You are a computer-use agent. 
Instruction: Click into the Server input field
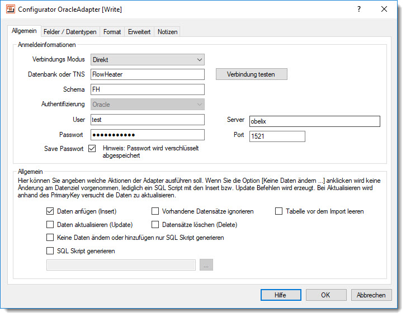[314, 121]
